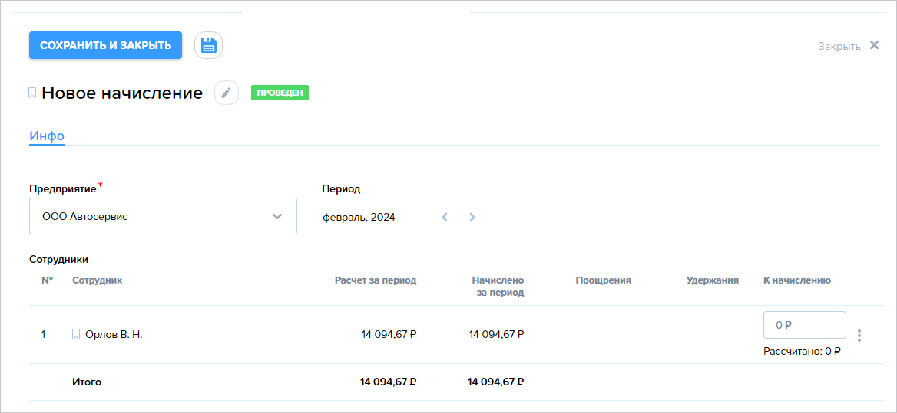The image size is (897, 413).
Task: Click the Расчет за период column header
Action: pos(376,280)
